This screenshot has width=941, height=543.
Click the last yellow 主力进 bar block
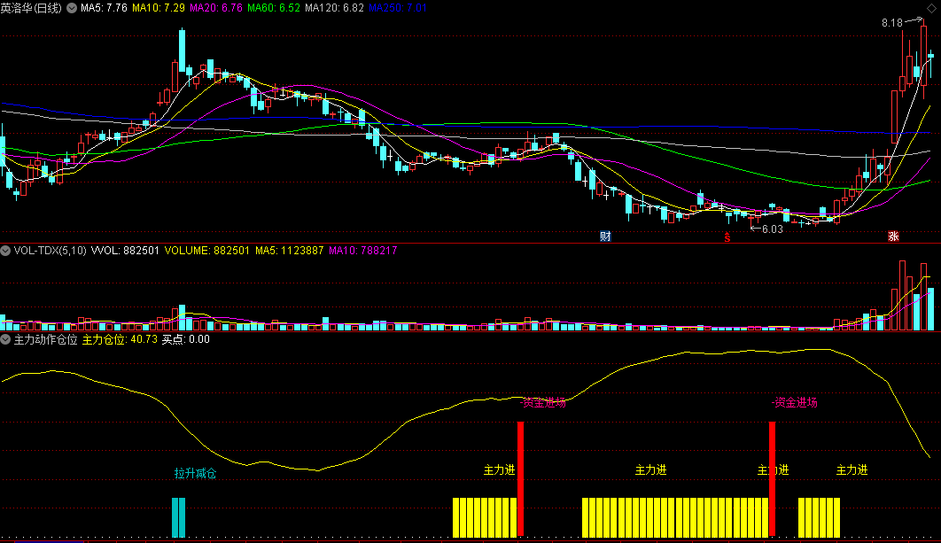coord(820,517)
